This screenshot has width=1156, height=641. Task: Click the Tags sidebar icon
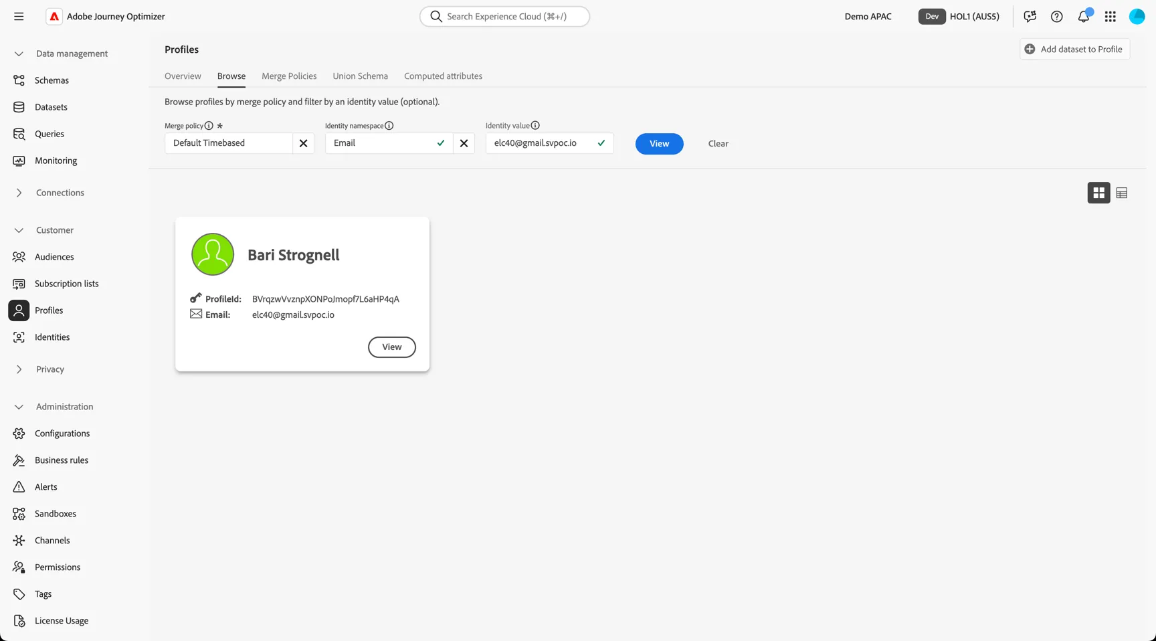pos(19,594)
